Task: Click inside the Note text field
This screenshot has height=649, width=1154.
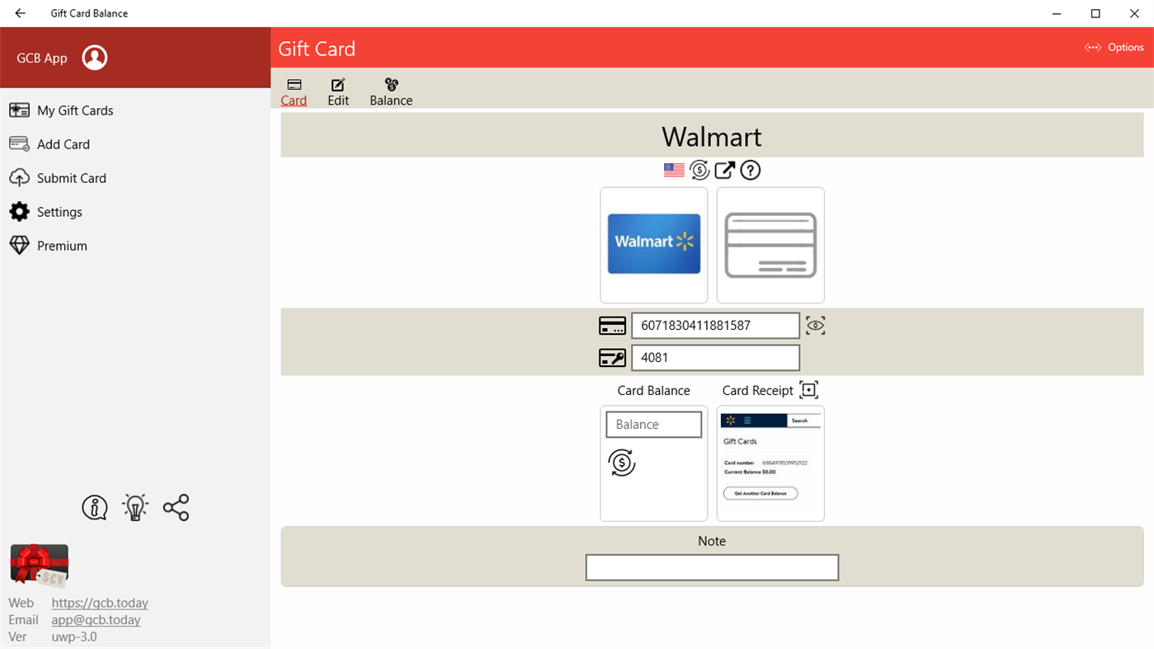Action: 711,567
